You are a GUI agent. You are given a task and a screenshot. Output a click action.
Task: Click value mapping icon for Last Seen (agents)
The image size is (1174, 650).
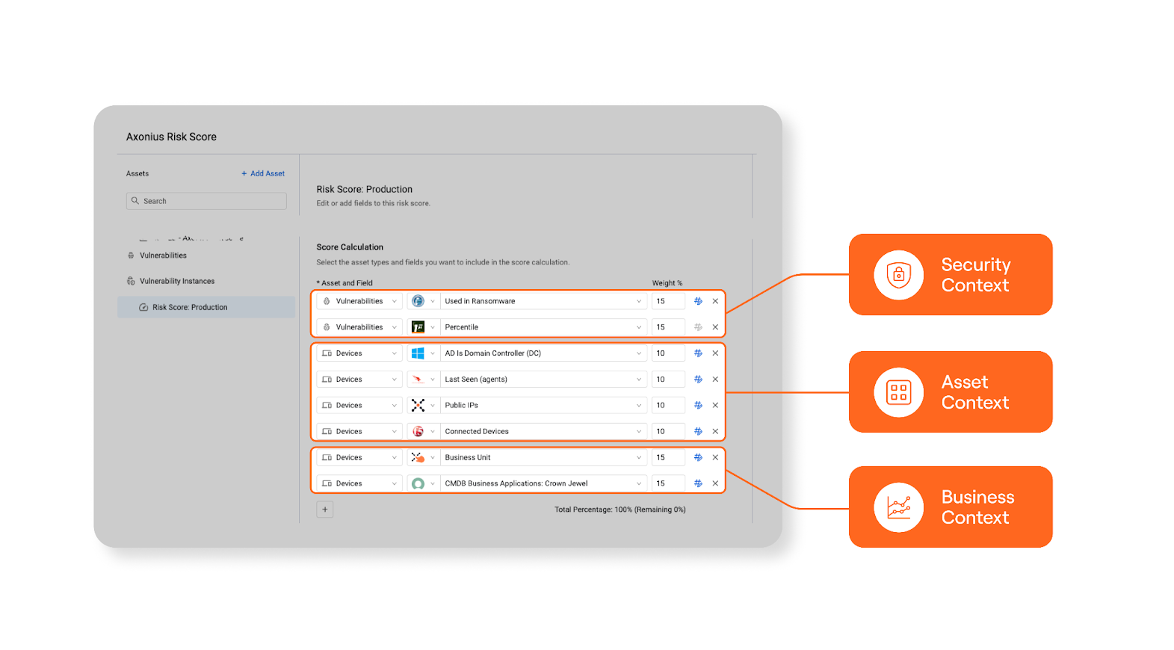pyautogui.click(x=698, y=380)
